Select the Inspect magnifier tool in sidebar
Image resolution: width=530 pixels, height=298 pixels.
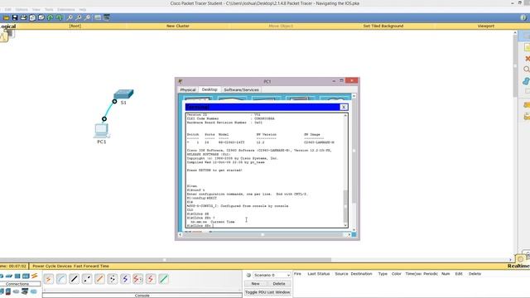click(x=527, y=70)
